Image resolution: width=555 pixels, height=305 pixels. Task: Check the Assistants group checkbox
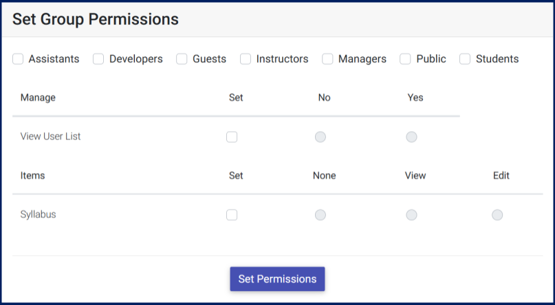click(x=18, y=59)
